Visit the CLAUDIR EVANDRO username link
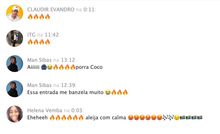220x134 pixels. tap(51, 9)
